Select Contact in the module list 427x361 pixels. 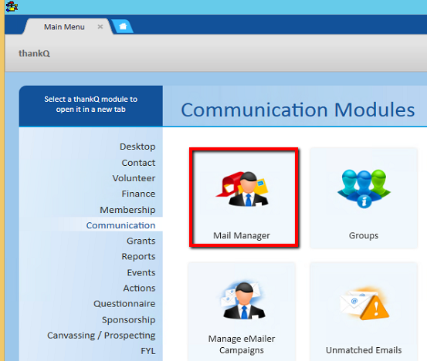(138, 163)
